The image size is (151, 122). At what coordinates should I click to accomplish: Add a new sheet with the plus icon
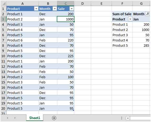pyautogui.click(x=54, y=118)
